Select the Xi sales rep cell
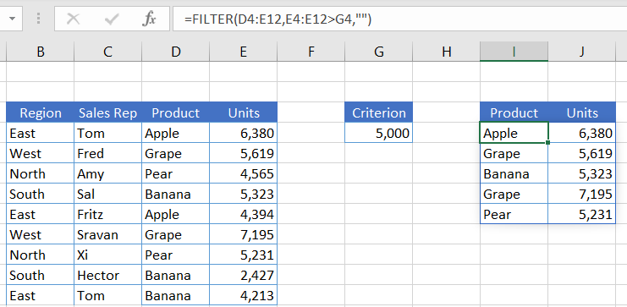This screenshot has width=627, height=307. click(x=108, y=255)
